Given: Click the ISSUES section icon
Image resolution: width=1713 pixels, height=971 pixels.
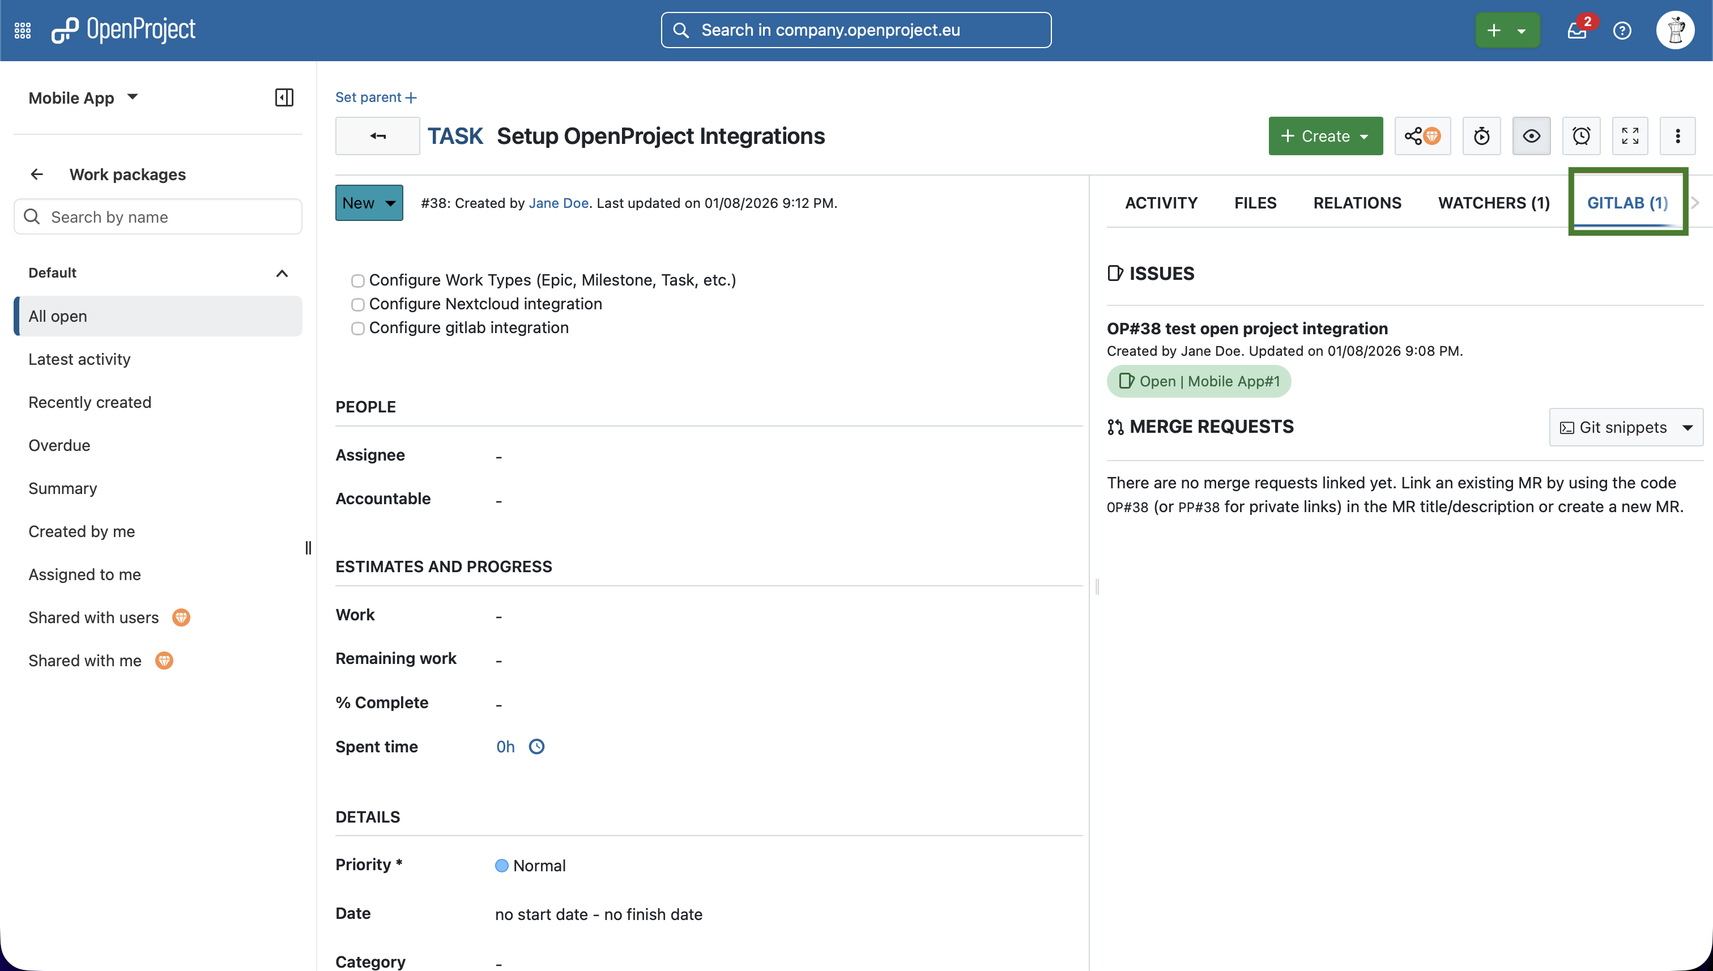Looking at the screenshot, I should tap(1115, 274).
